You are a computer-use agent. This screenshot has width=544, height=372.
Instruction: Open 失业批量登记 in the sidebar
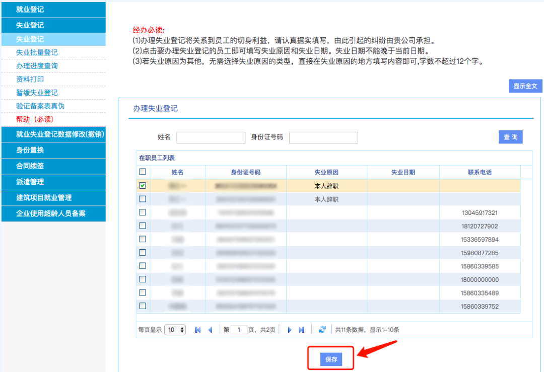pos(37,52)
